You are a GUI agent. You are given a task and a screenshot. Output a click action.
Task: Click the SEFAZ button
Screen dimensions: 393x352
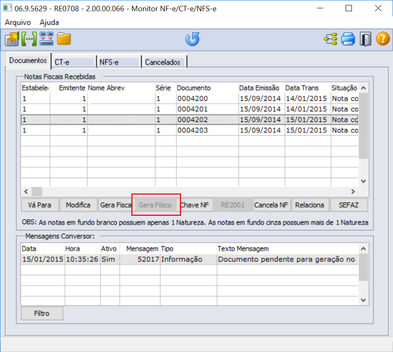349,205
